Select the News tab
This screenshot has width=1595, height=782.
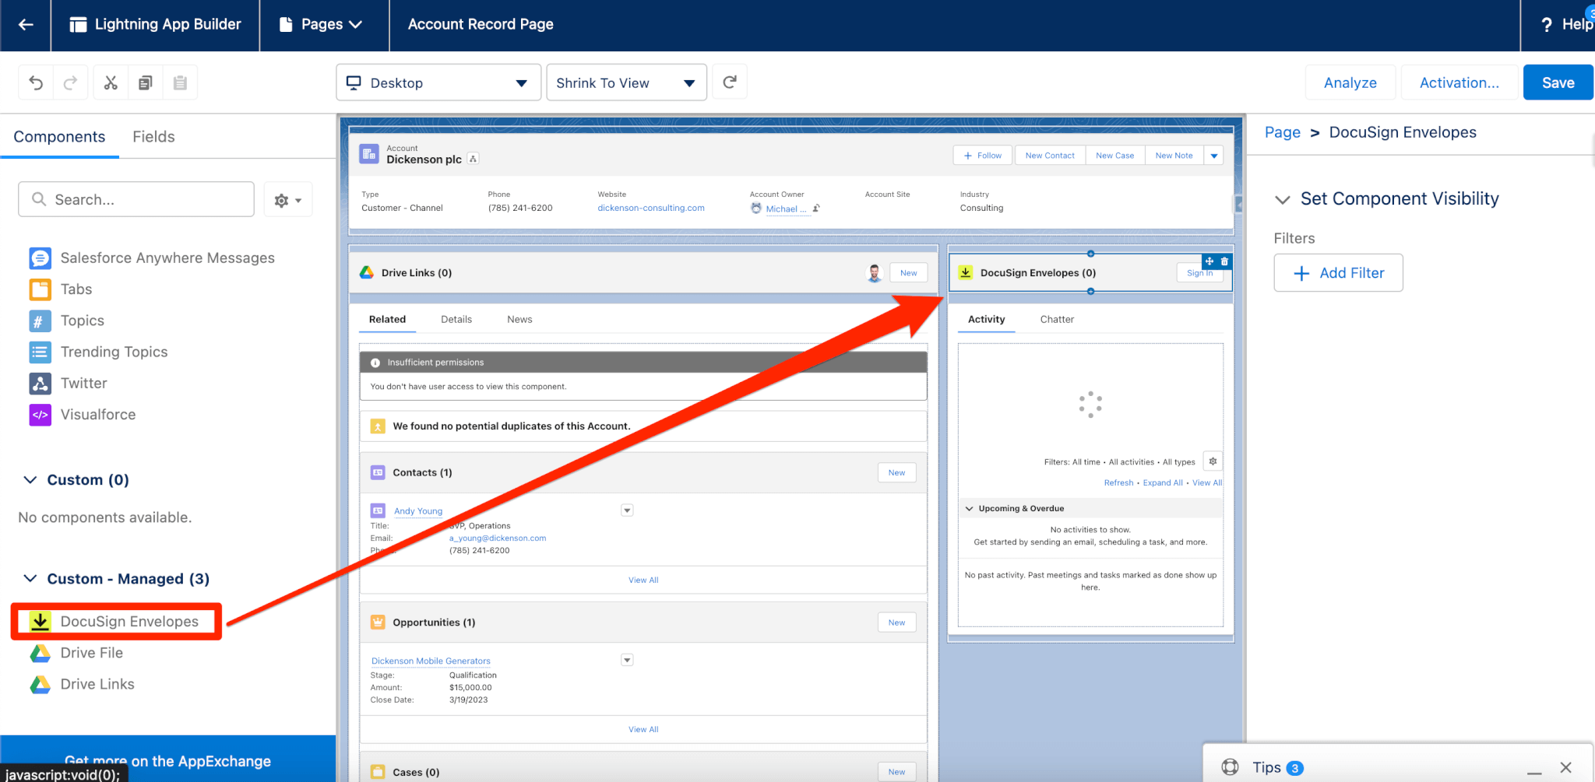(x=519, y=319)
